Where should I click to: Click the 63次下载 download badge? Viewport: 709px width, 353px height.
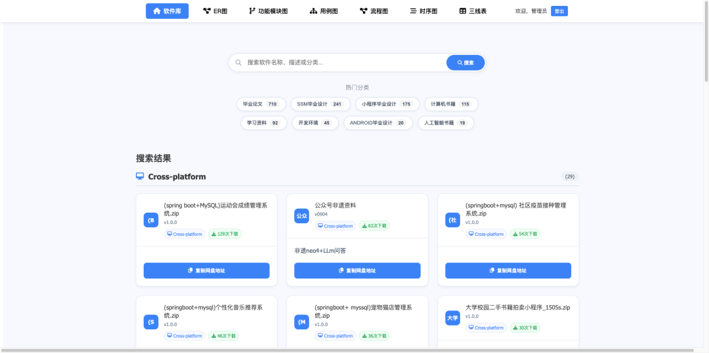[x=374, y=226]
